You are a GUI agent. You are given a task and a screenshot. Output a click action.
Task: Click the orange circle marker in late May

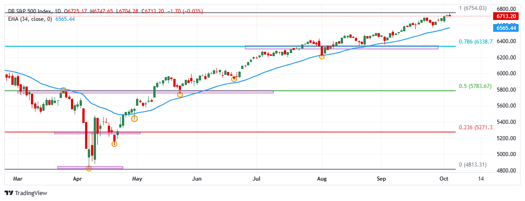point(180,94)
